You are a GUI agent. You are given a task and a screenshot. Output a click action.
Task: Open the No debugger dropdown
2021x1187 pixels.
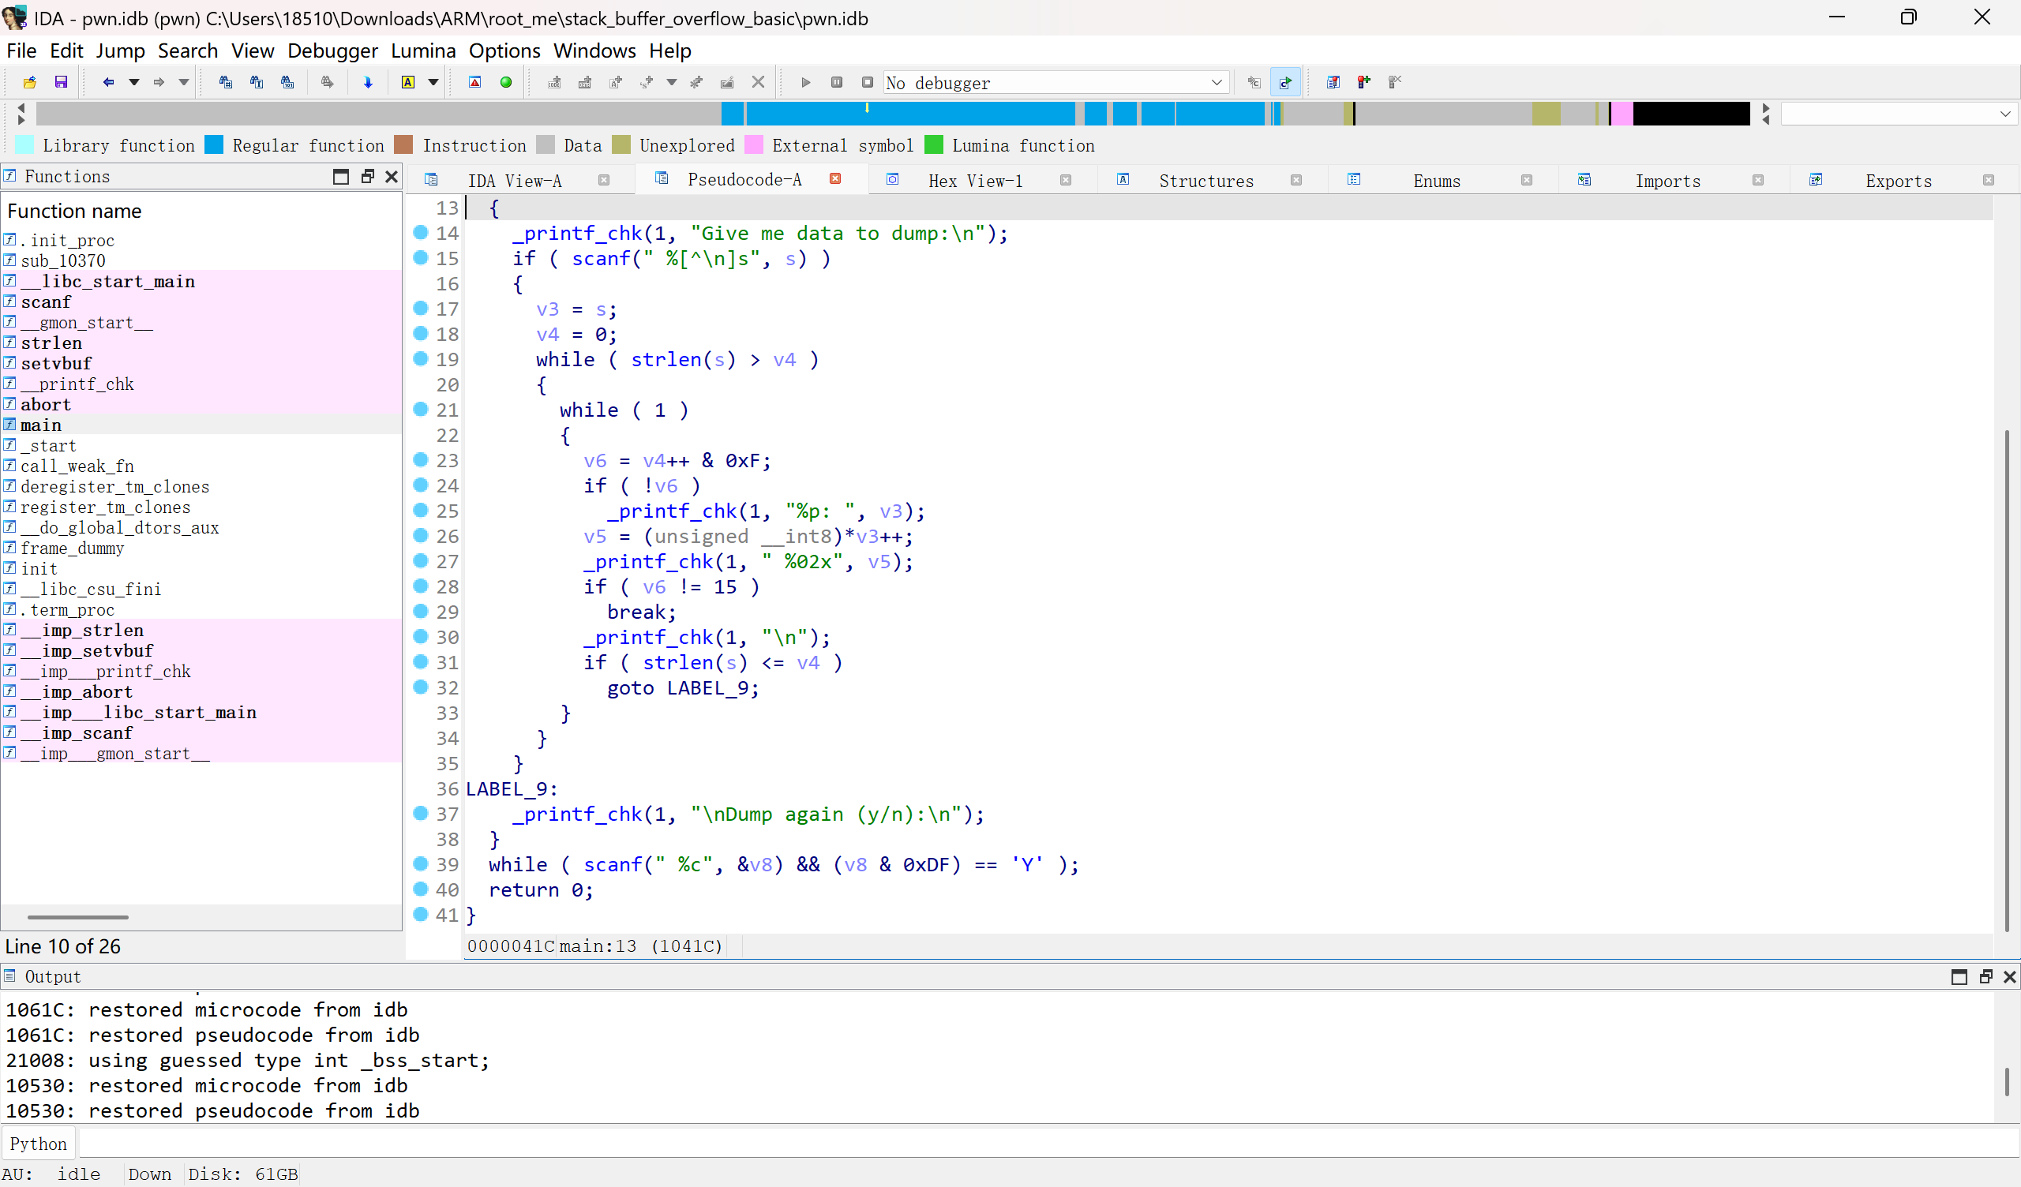[x=1216, y=82]
